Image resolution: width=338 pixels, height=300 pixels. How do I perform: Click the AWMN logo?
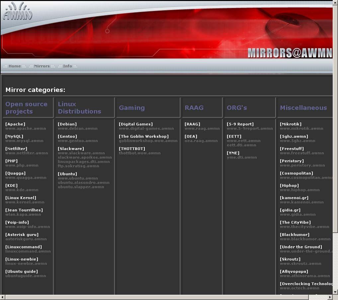click(18, 11)
